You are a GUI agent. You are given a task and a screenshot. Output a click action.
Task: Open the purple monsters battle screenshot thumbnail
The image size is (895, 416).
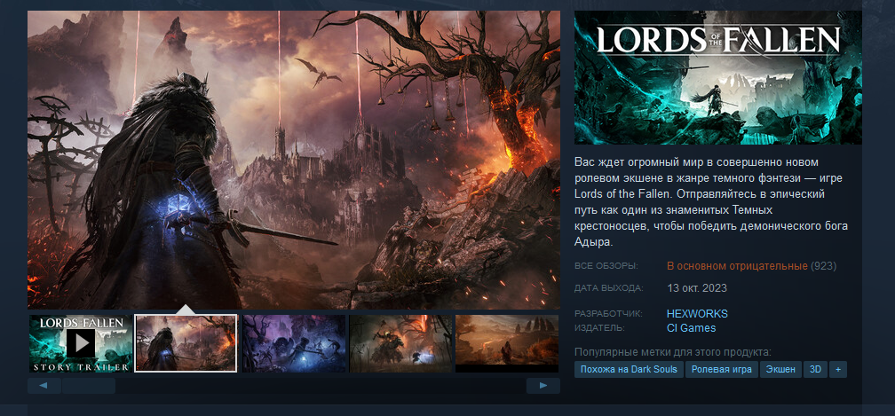294,343
